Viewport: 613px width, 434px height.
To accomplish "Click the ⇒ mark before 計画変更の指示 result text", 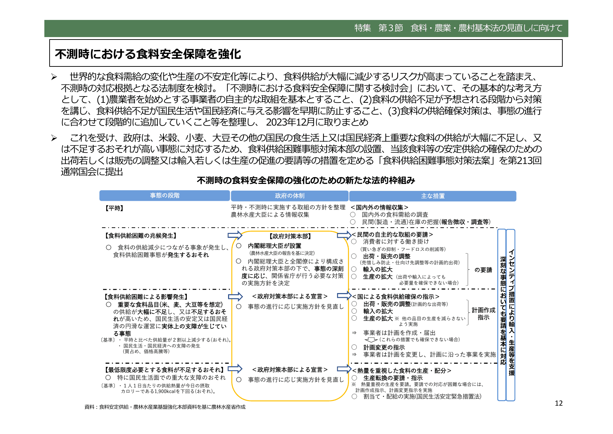I will [355, 354].
